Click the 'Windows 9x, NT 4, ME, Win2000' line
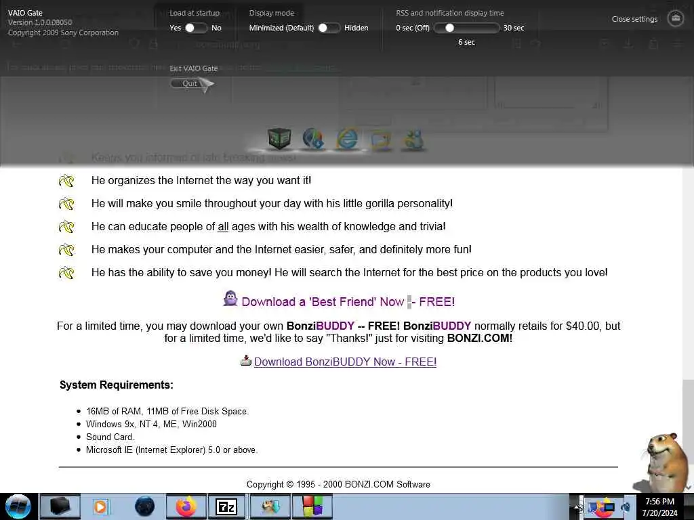Image resolution: width=694 pixels, height=520 pixels. click(151, 424)
